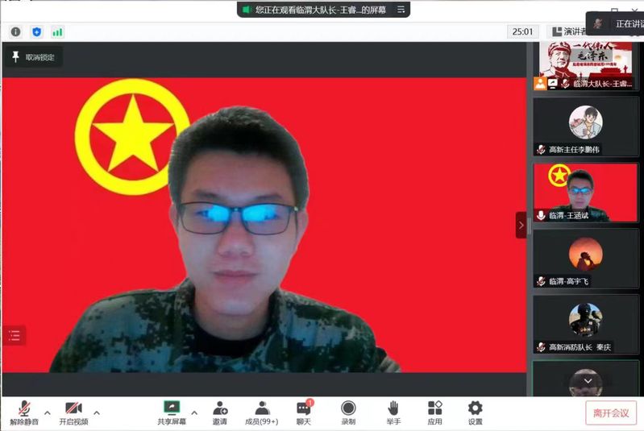Select 高新消防队长 秦庆 participant tile
Image resolution: width=644 pixels, height=431 pixels.
click(585, 325)
